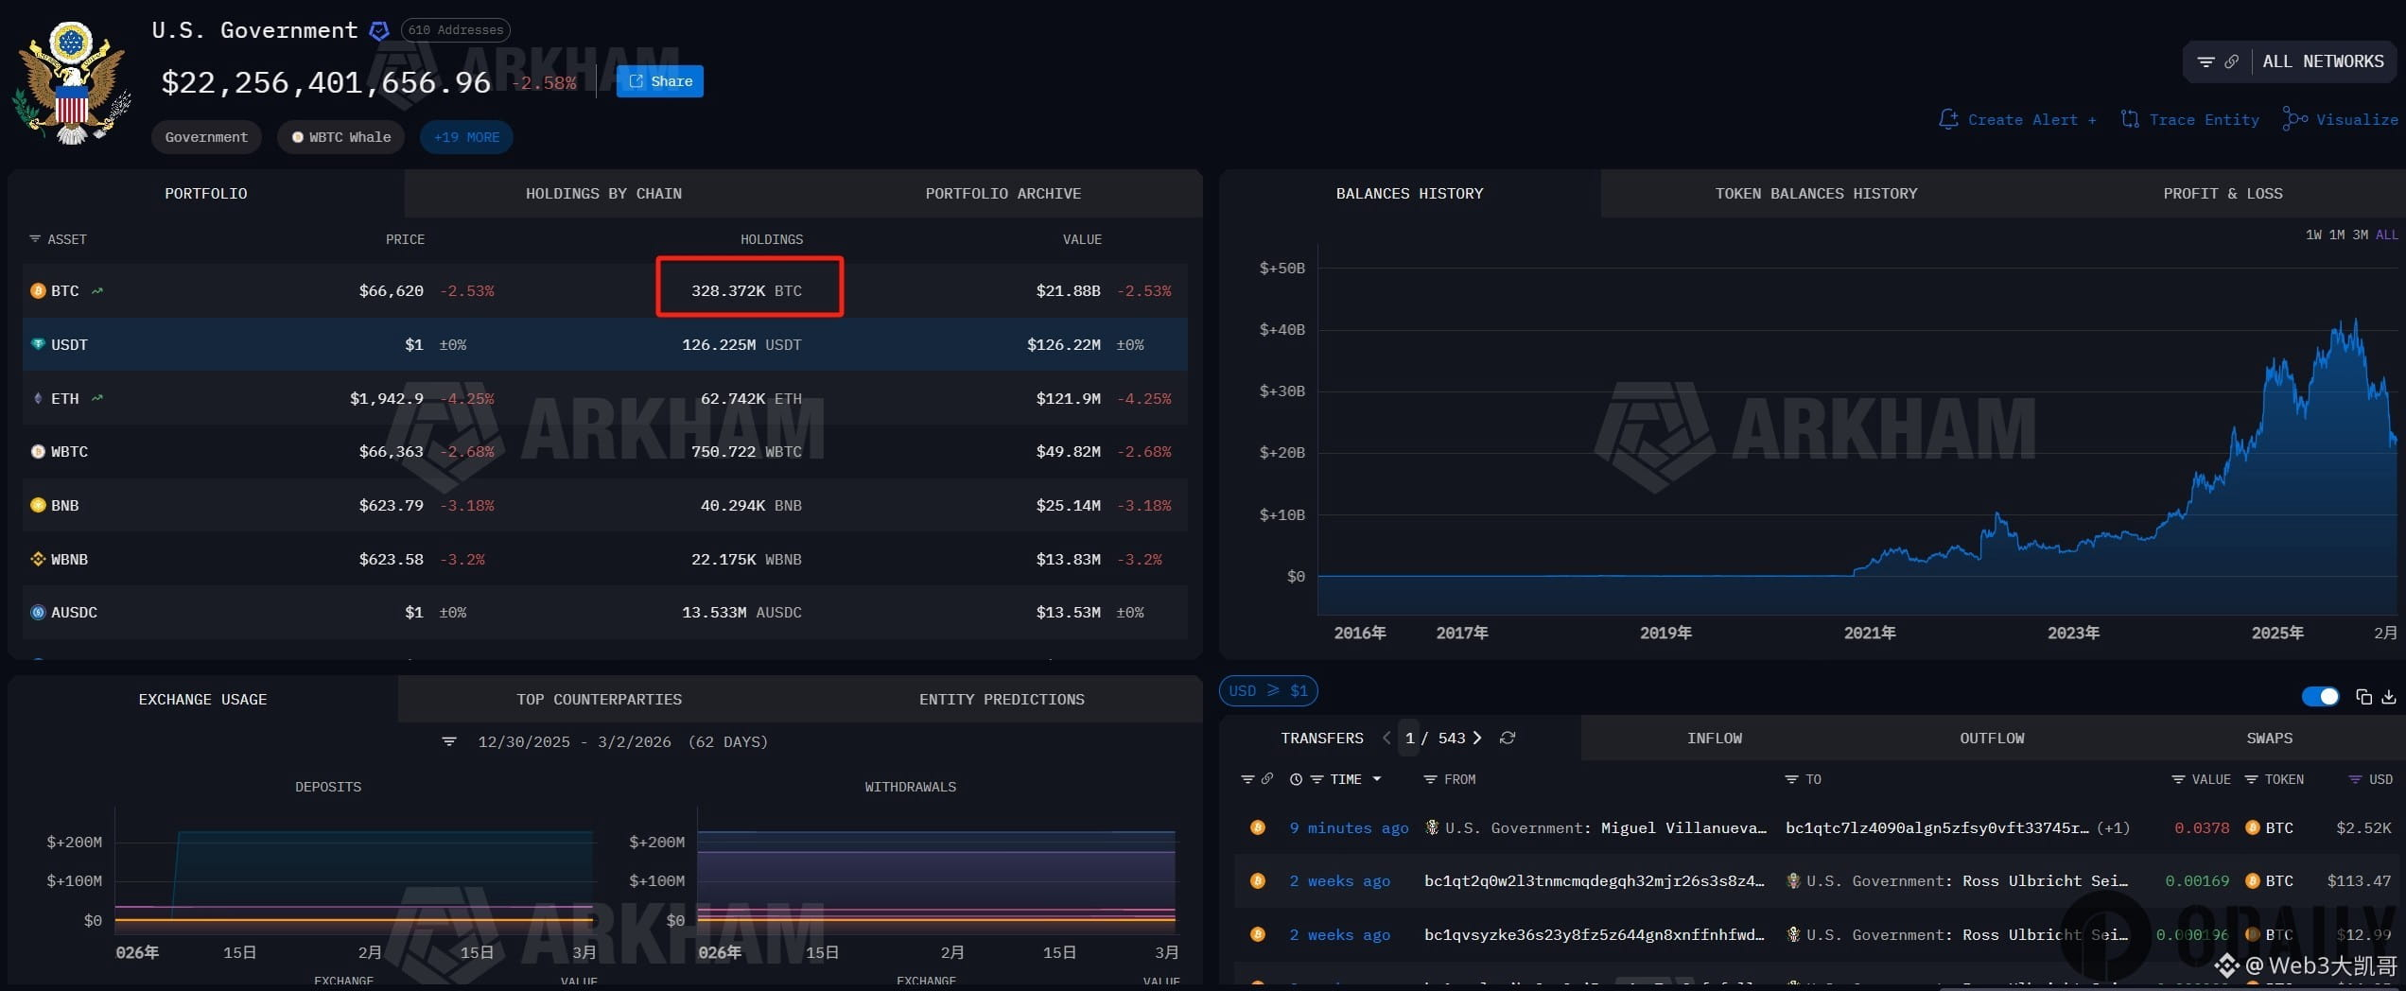
Task: Open the PORTFOLIO ARCHIVE tab
Action: tap(1002, 194)
